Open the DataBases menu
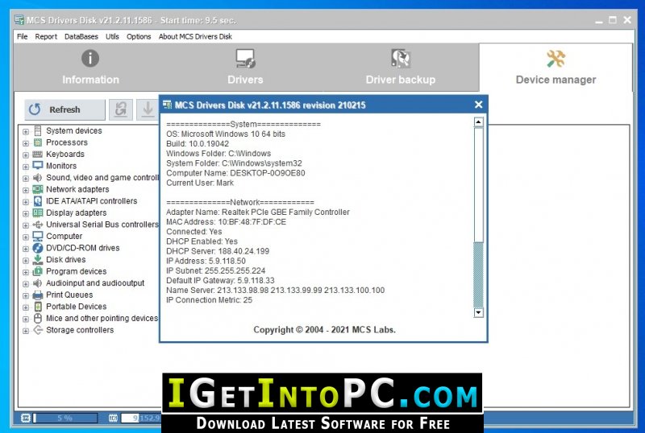645x433 pixels. [81, 36]
